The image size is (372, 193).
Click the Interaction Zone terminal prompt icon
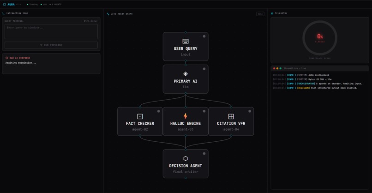3,13
